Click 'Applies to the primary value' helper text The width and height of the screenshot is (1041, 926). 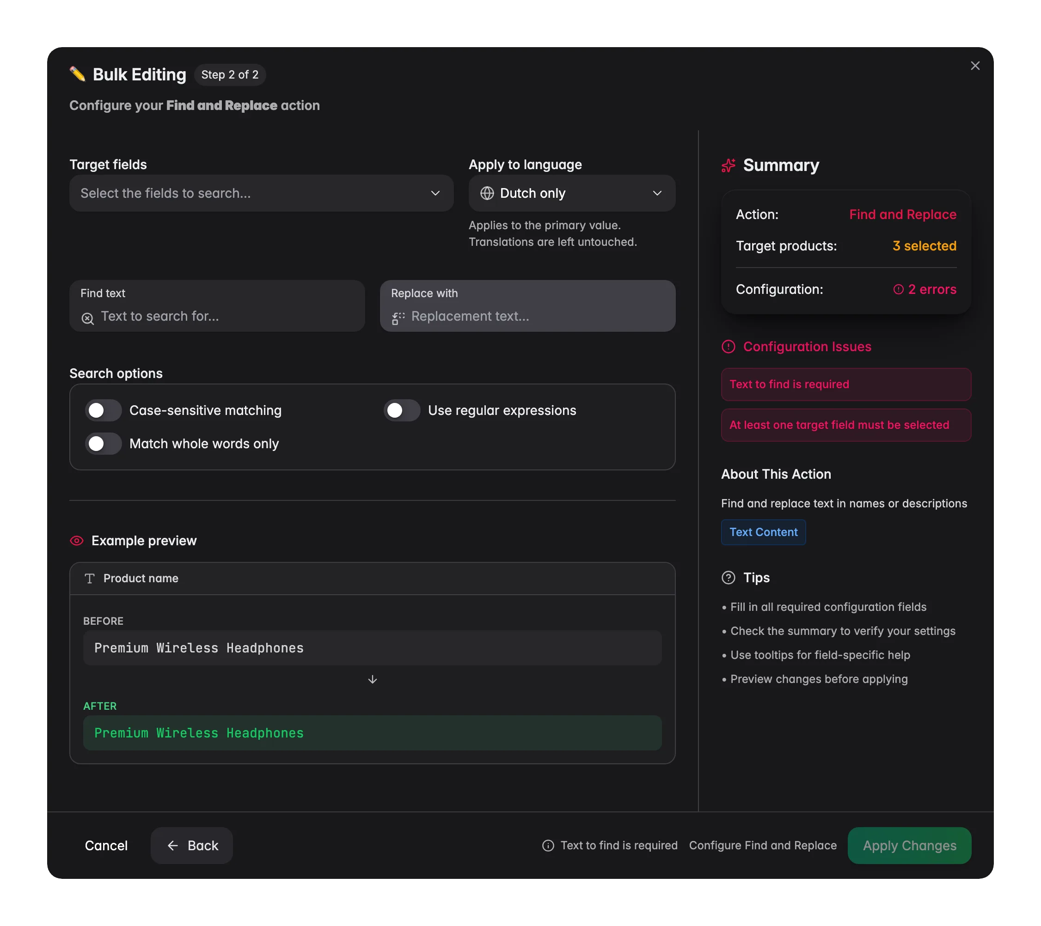545,225
